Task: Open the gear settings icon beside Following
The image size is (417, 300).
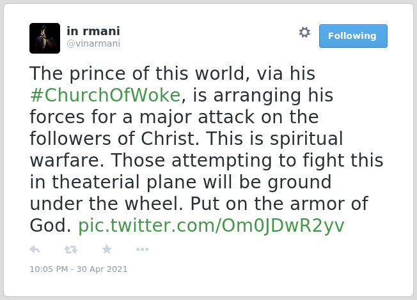Action: coord(304,33)
